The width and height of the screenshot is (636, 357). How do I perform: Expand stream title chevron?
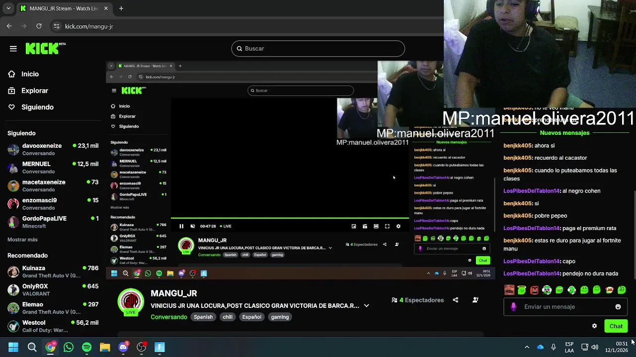click(x=366, y=305)
